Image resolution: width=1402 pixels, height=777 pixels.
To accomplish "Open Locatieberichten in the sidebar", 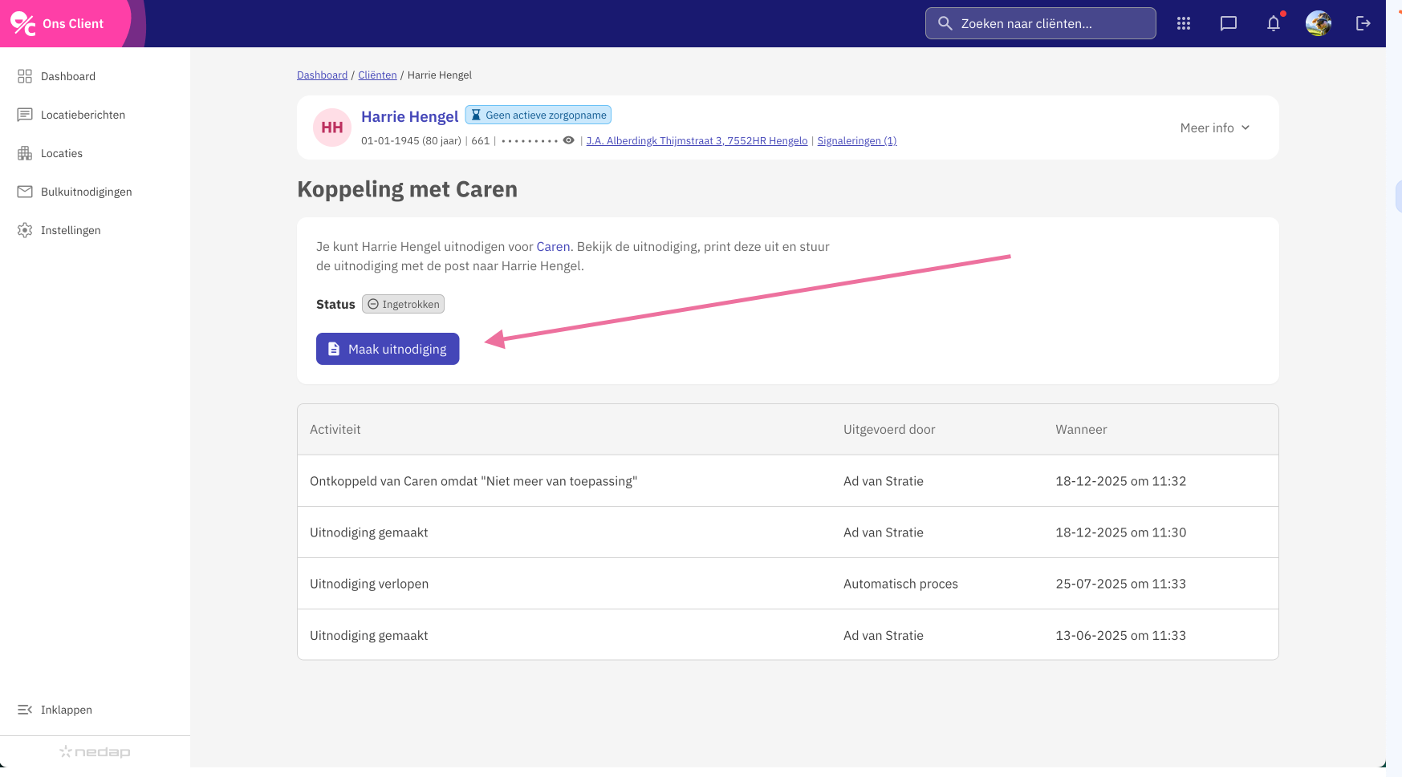I will tap(71, 115).
